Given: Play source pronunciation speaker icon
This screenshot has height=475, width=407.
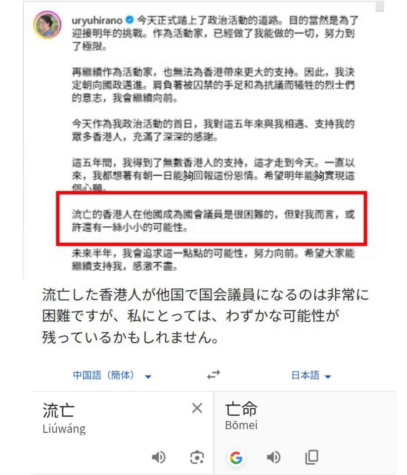Looking at the screenshot, I should coord(158,457).
